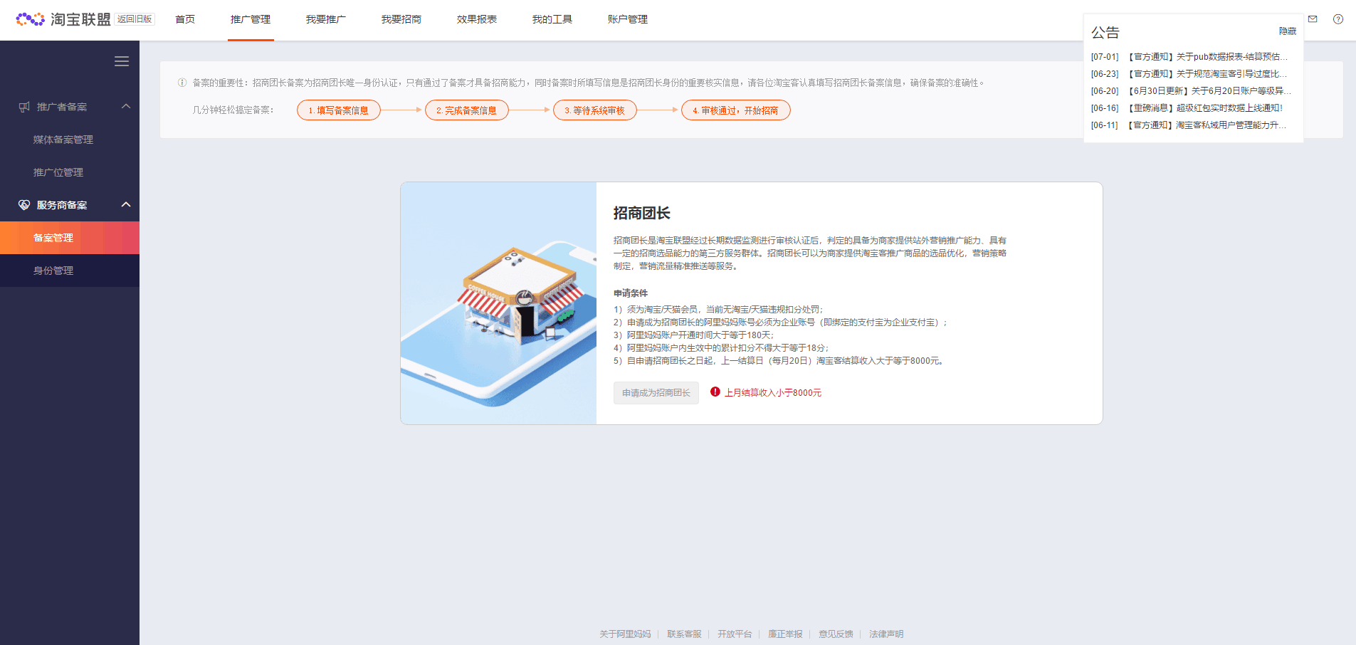Open the 06-23 规范淘宝客引导 announcement
The width and height of the screenshot is (1356, 645).
[x=1189, y=74]
